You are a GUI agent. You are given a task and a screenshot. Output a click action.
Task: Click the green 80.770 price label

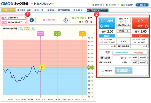[91, 67]
